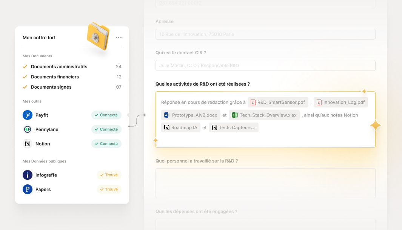Click the Notion logo icon in tools list
The height and width of the screenshot is (230, 402).
pos(28,144)
